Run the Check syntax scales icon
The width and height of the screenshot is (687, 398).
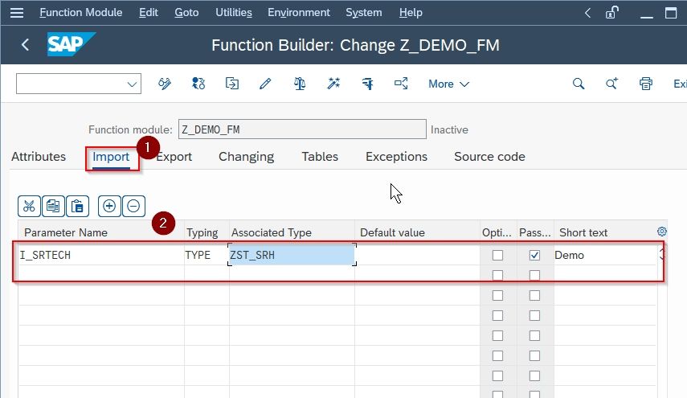[x=300, y=84]
